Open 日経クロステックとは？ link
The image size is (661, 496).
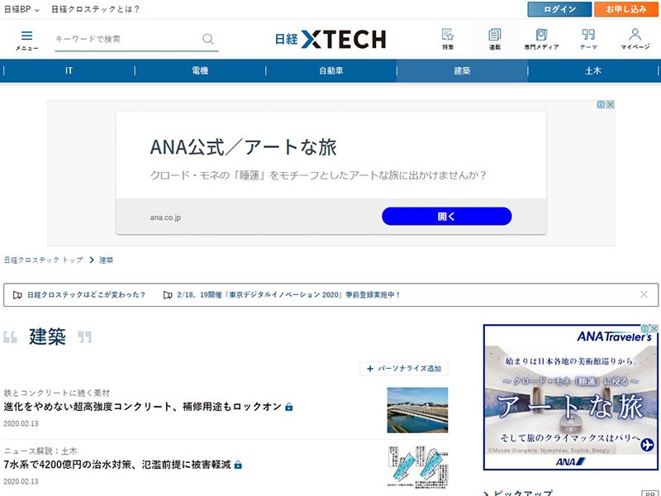click(x=95, y=9)
